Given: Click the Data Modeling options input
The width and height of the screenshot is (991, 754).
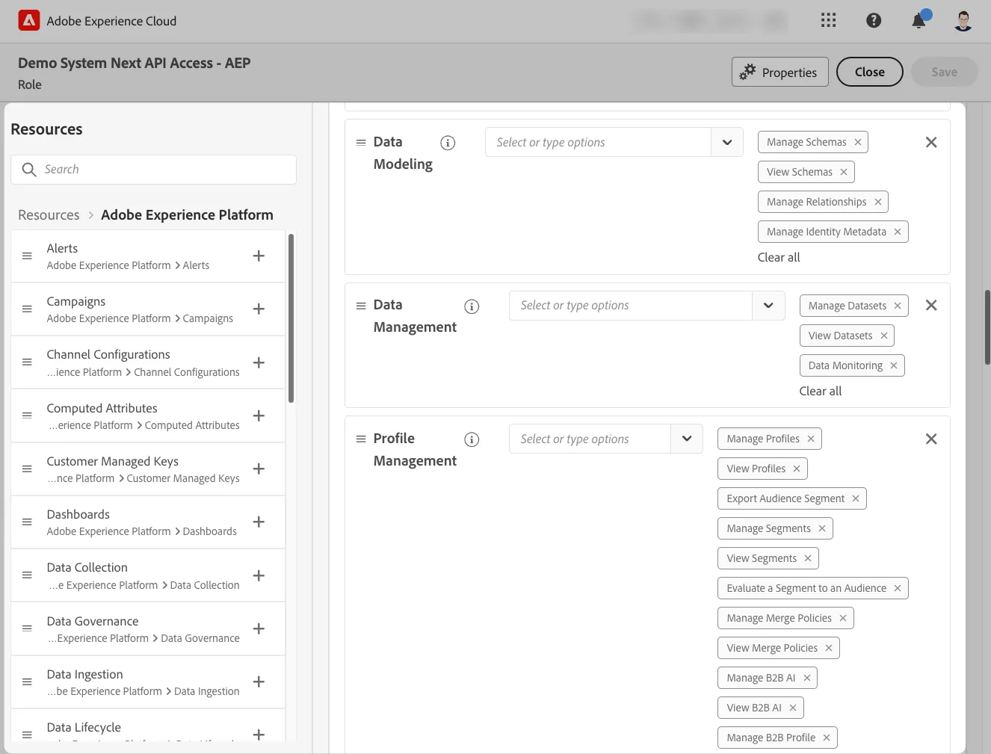Looking at the screenshot, I should coord(598,142).
